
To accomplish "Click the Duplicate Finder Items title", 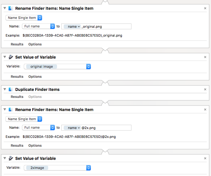I will tap(38, 90).
